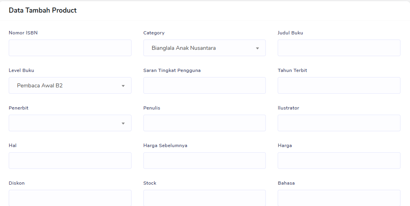Click the Nomor ISBN input field
The image size is (410, 206).
coord(70,48)
